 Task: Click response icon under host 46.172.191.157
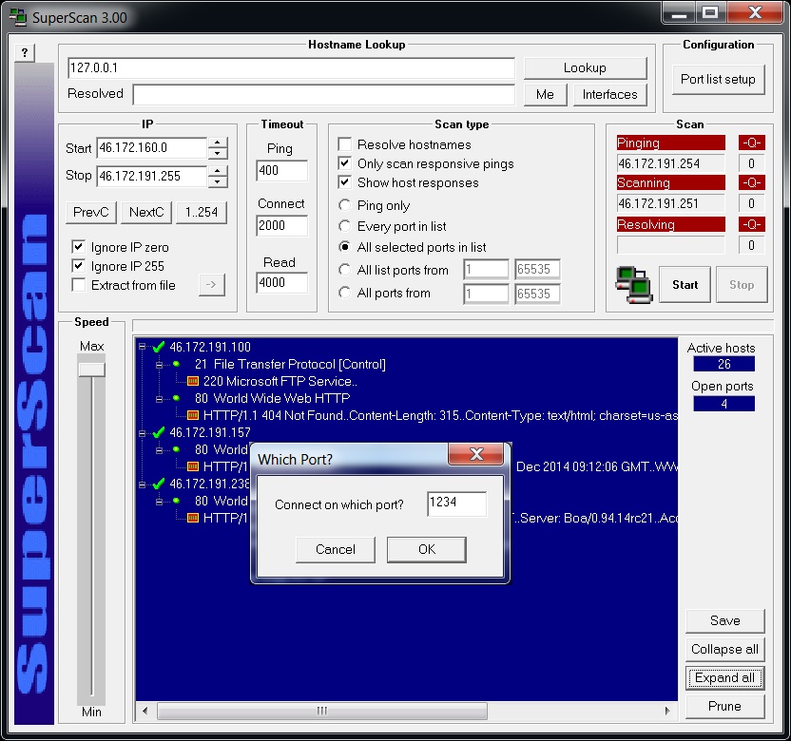pyautogui.click(x=193, y=466)
